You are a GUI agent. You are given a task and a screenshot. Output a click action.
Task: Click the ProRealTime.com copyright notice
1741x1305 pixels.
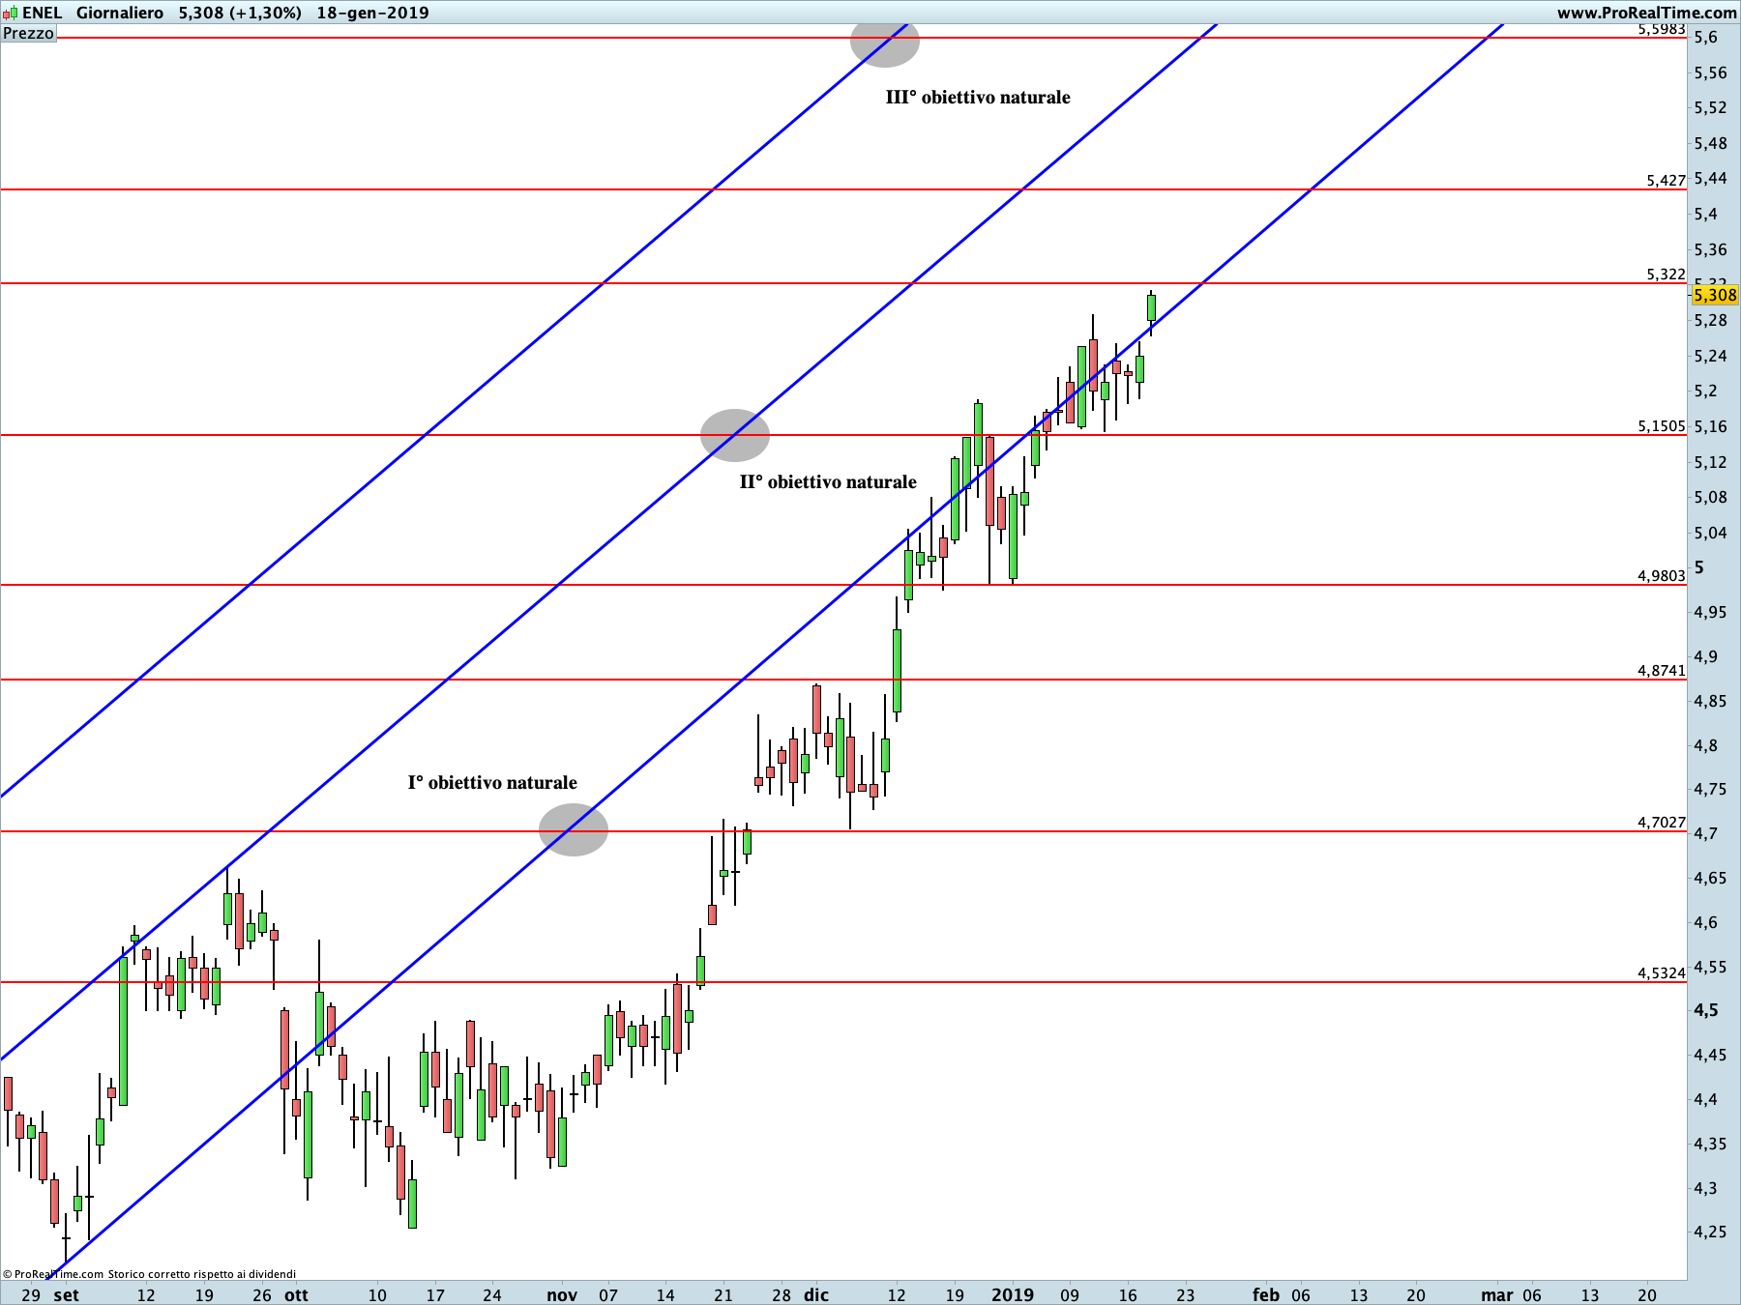tap(150, 1274)
